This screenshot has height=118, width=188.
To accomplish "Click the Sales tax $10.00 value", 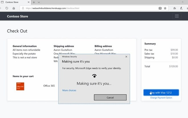I will tap(174, 54).
